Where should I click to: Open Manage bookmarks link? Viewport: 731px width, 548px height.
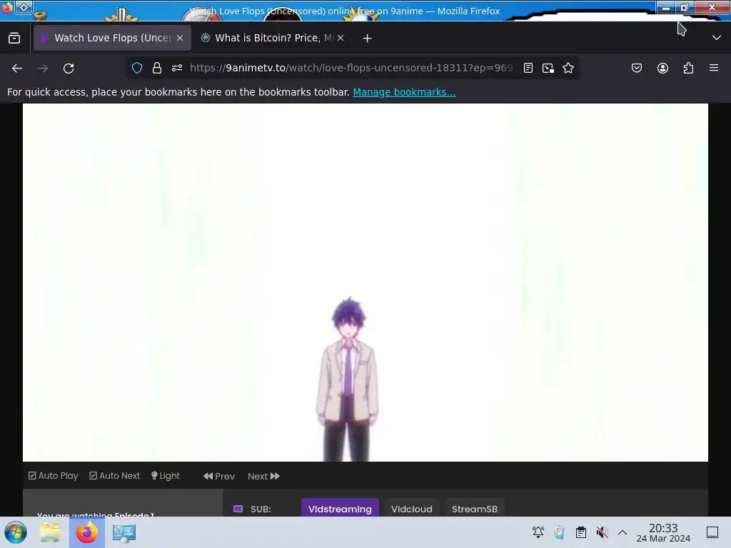tap(404, 92)
